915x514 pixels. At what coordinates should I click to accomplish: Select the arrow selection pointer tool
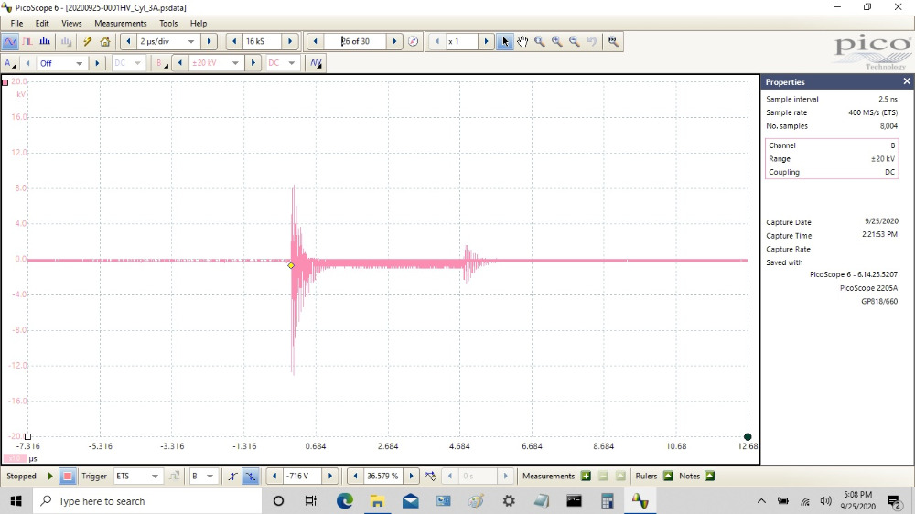tap(505, 41)
